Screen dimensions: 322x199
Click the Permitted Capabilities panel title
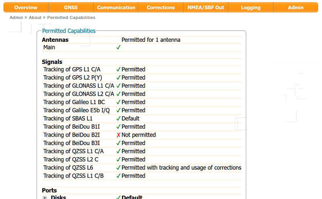(69, 31)
